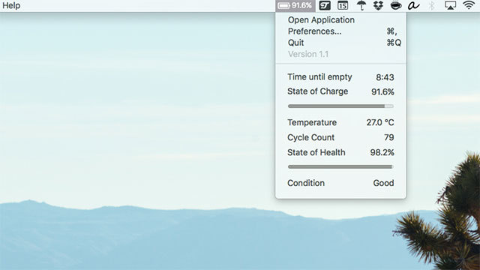480x270 pixels.
Task: Click the Condition Good row
Action: [340, 183]
